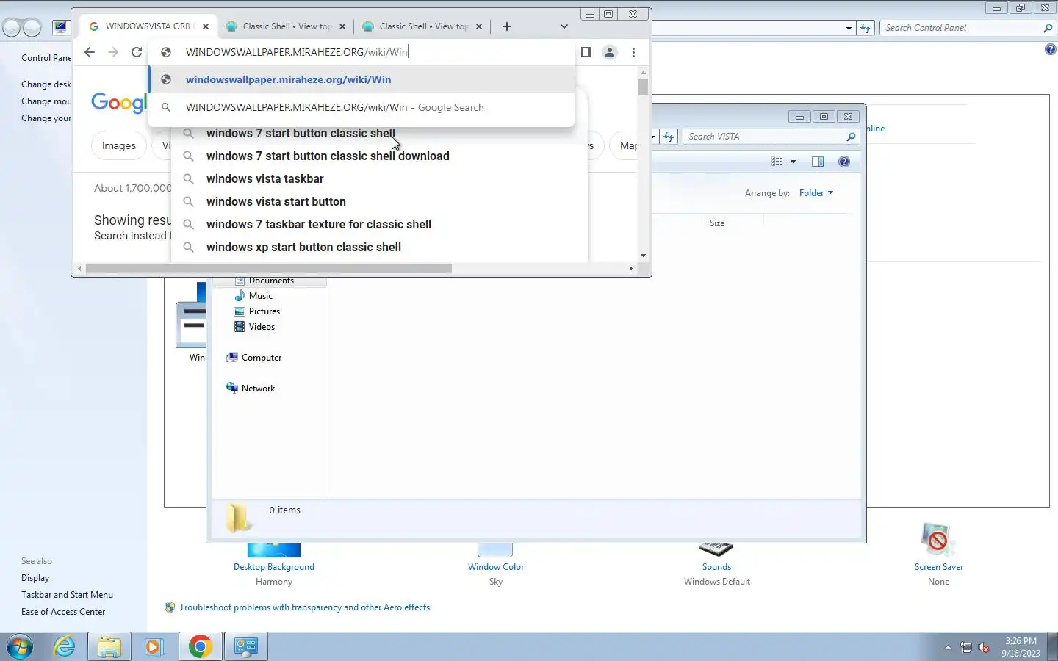Screen dimensions: 1058x661
Task: Click Control Panel address bar refresh button
Action: [x=866, y=28]
